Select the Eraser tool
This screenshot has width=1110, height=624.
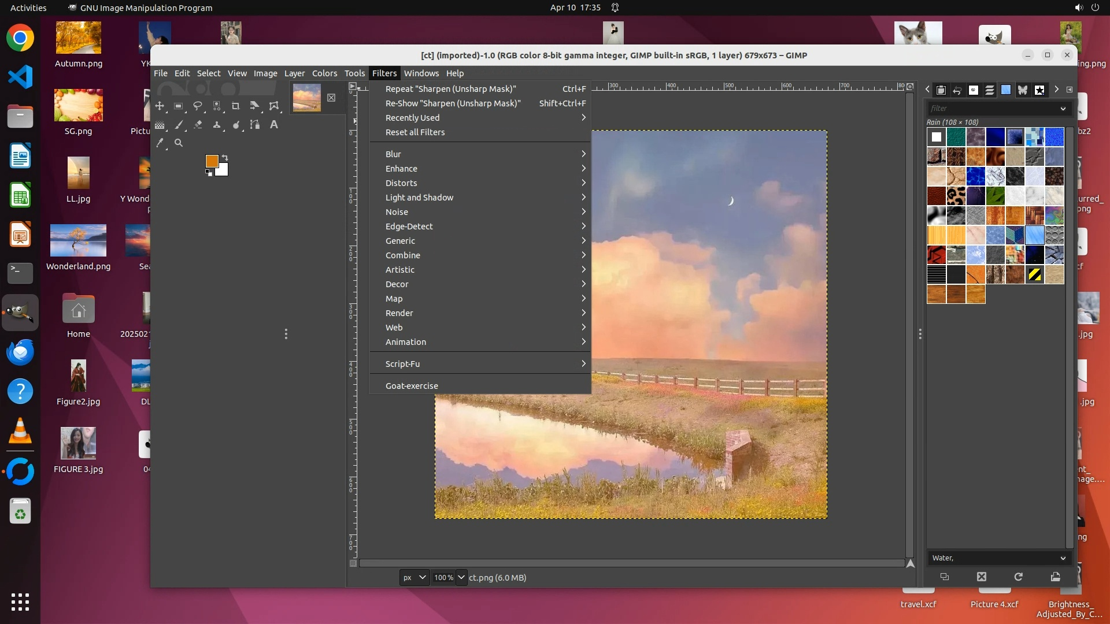pyautogui.click(x=198, y=125)
